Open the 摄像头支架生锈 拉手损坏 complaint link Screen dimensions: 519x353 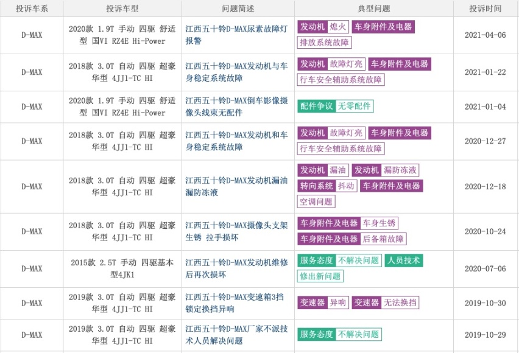(236, 231)
